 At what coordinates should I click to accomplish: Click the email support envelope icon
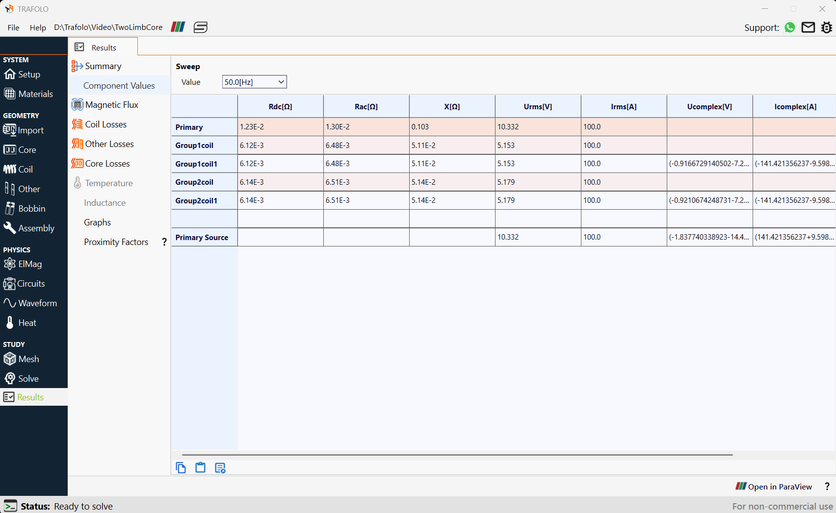(x=808, y=27)
